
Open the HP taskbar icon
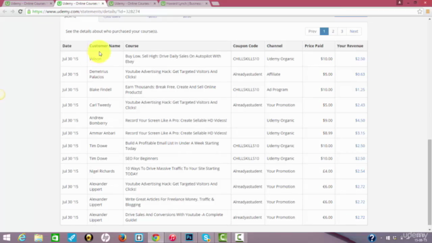(105, 238)
